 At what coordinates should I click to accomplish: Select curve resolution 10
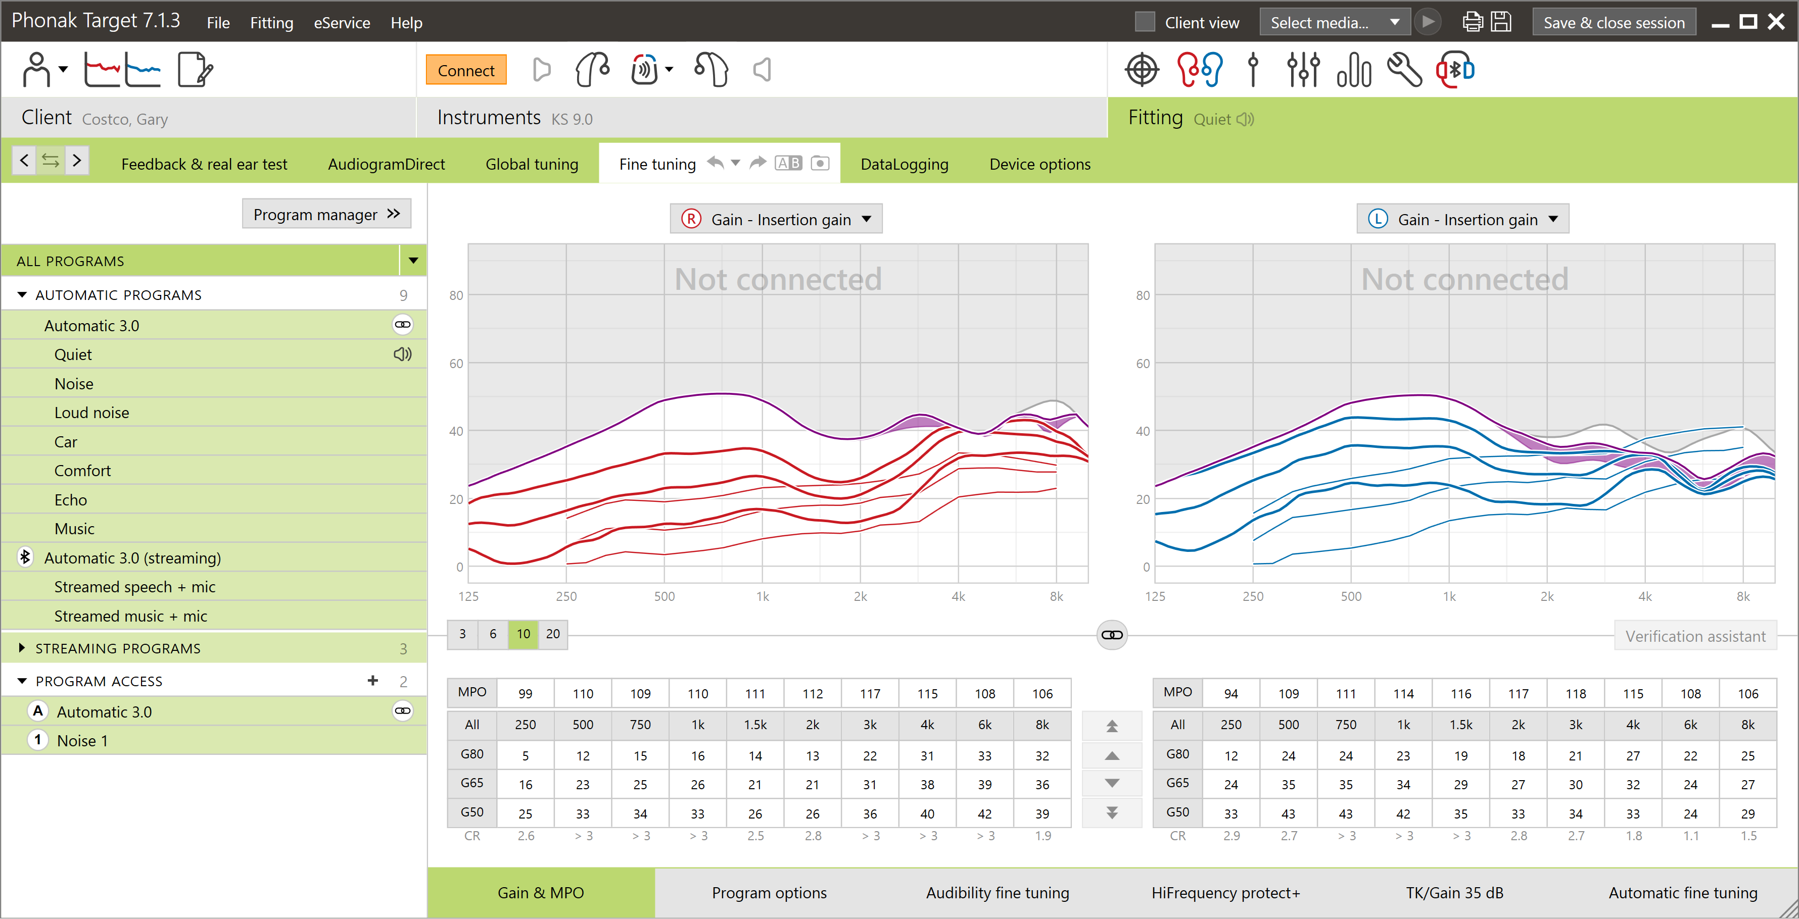click(x=523, y=634)
